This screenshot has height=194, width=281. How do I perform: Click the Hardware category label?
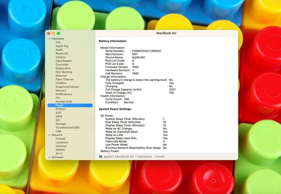[58, 39]
